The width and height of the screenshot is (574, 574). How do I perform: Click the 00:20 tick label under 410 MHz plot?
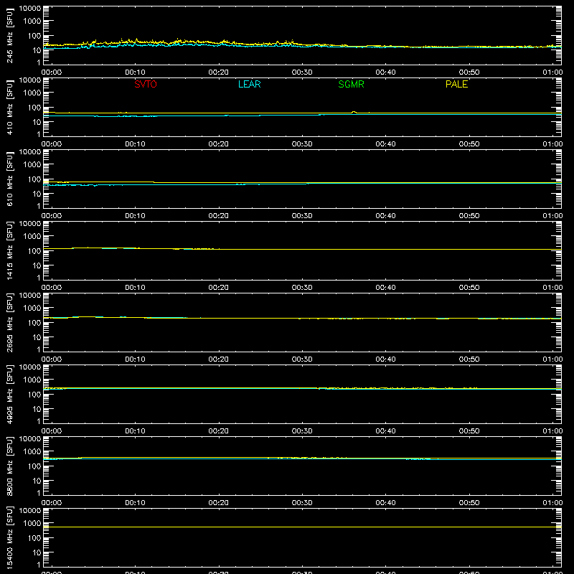219,144
